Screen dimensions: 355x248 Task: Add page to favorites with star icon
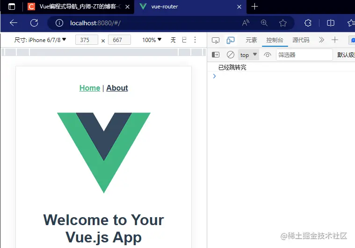[x=283, y=23]
